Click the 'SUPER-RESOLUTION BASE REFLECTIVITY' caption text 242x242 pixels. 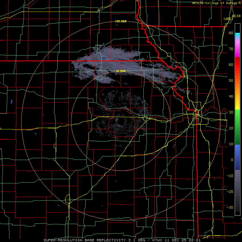(85, 240)
